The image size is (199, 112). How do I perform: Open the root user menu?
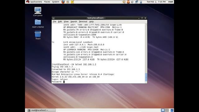tap(171, 2)
